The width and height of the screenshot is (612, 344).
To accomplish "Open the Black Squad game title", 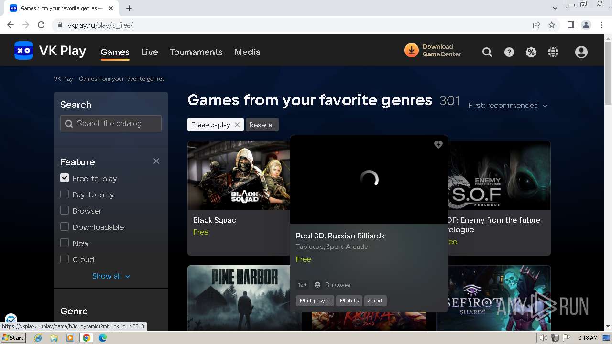I will (215, 220).
